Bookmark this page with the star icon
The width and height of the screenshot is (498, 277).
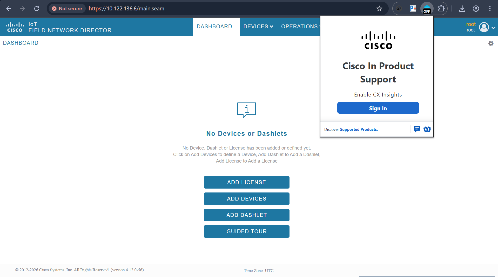379,9
